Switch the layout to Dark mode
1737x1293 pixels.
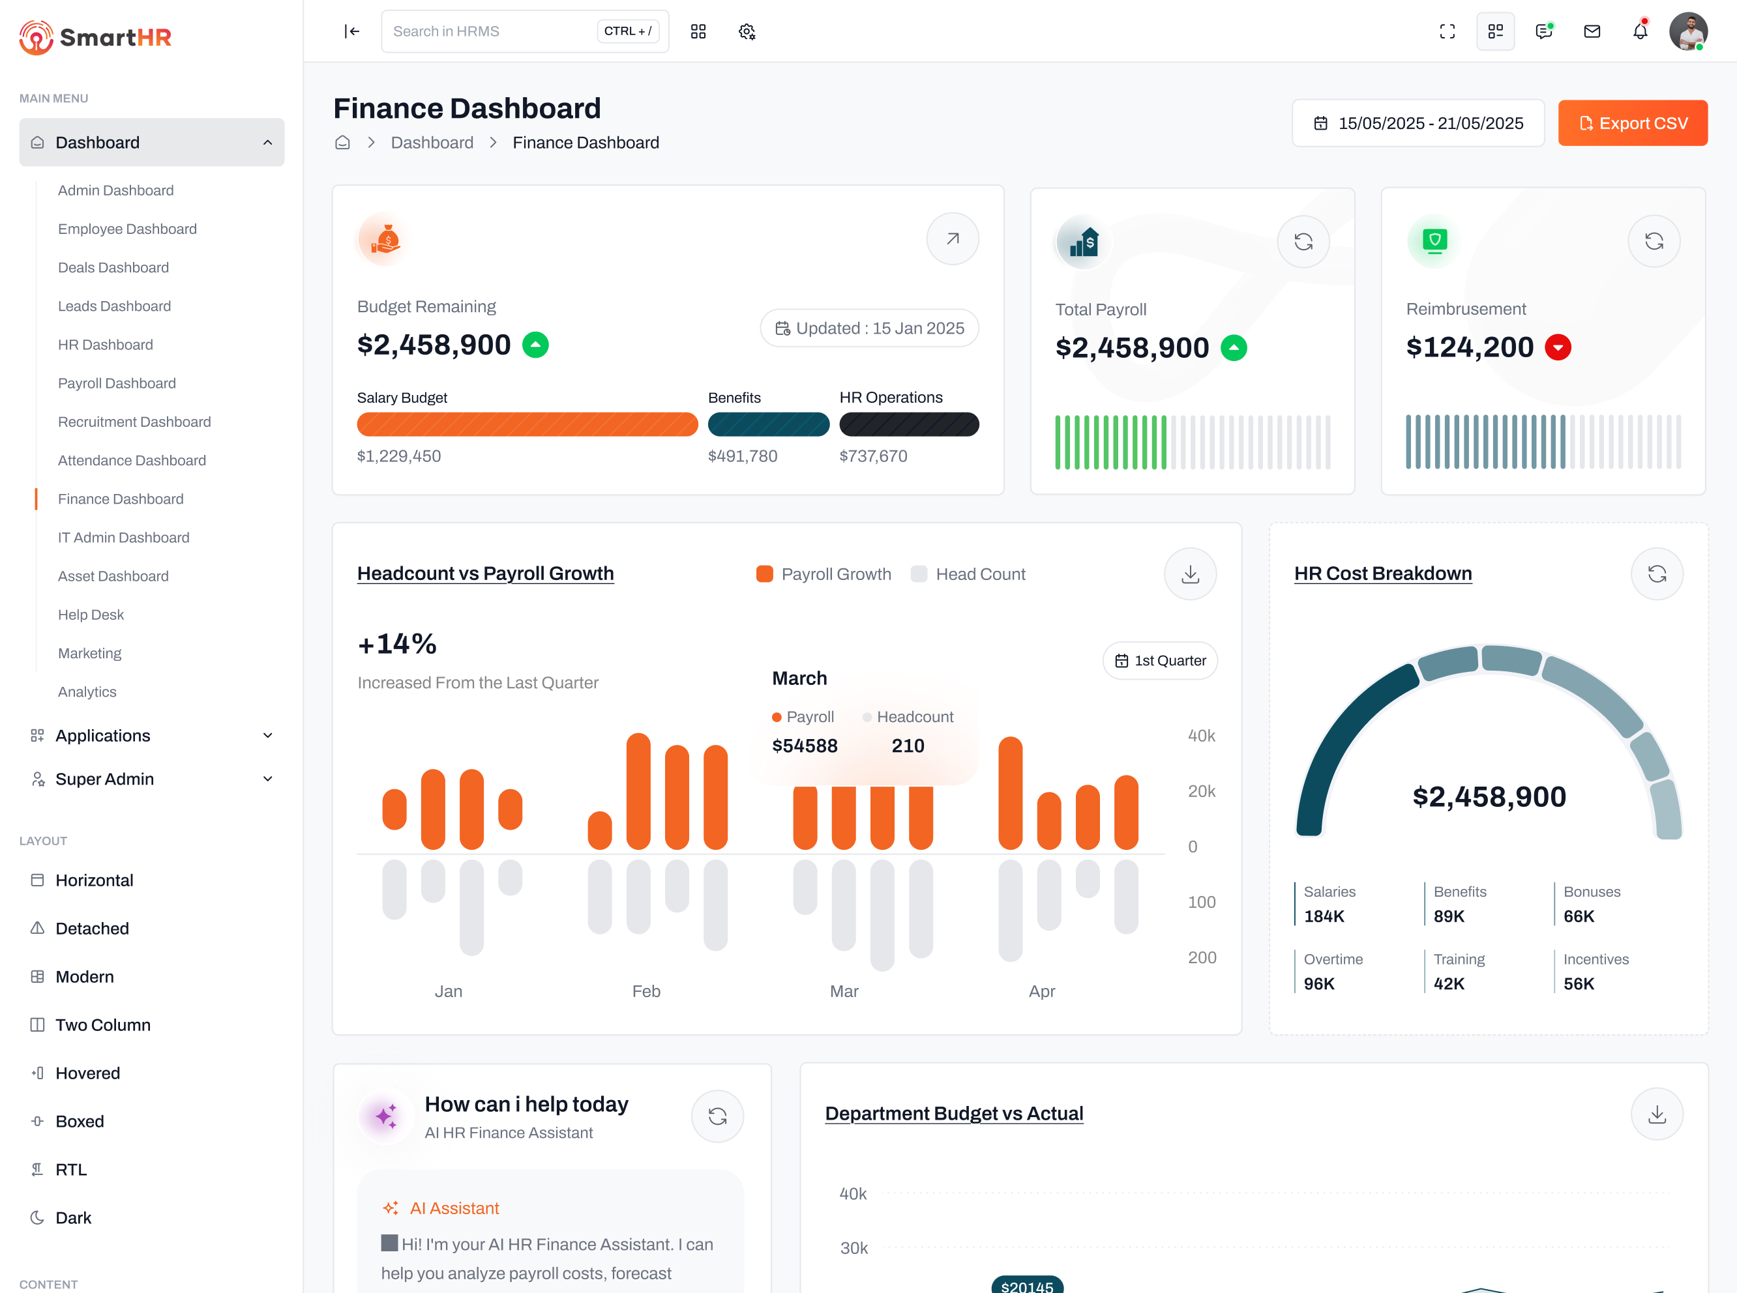tap(74, 1217)
